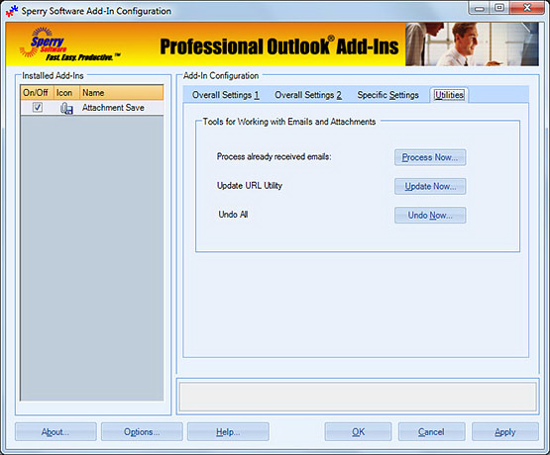This screenshot has width=550, height=455.
Task: Click the 'Undo All' label
Action: [x=233, y=215]
